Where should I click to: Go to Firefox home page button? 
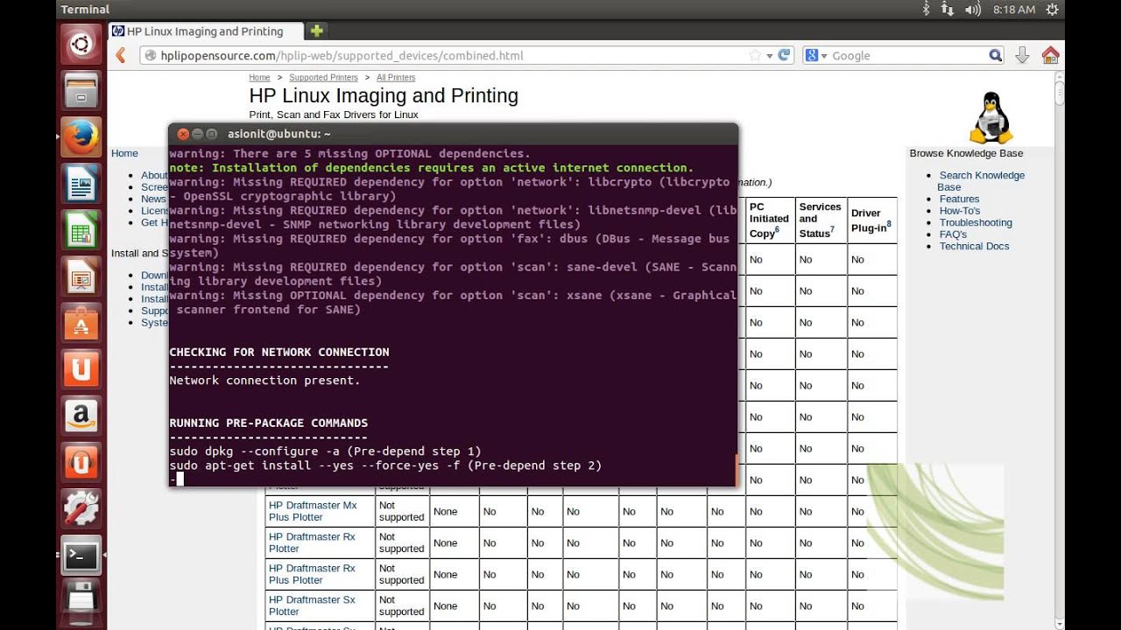pyautogui.click(x=1051, y=55)
